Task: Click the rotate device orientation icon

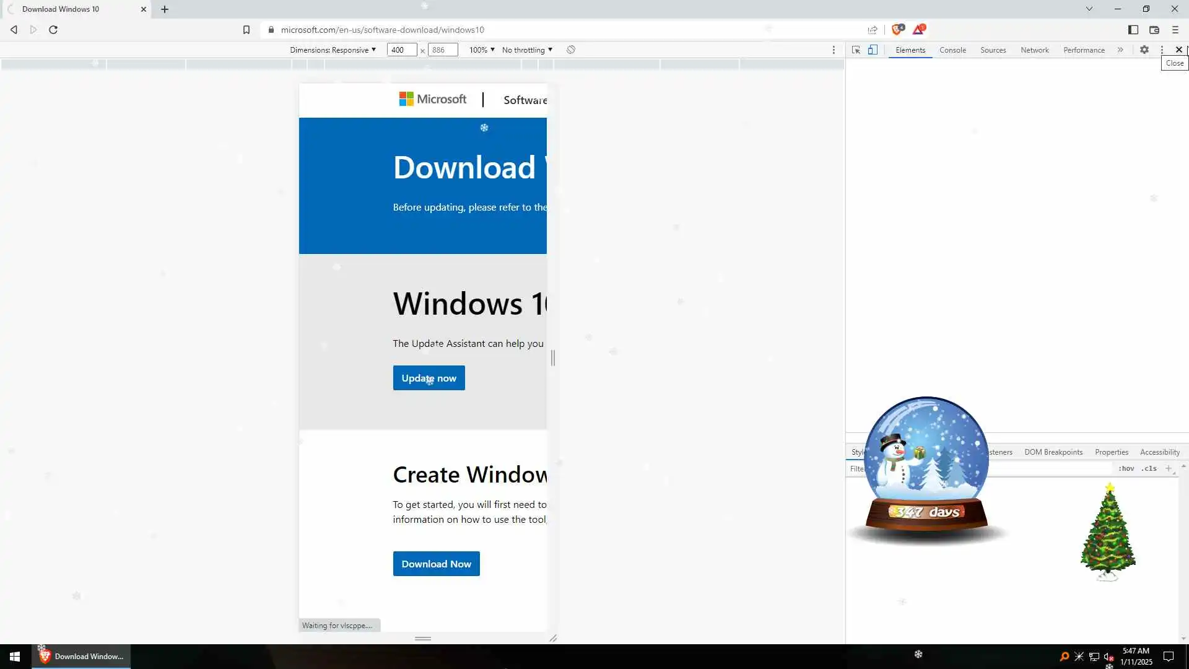Action: click(x=571, y=50)
